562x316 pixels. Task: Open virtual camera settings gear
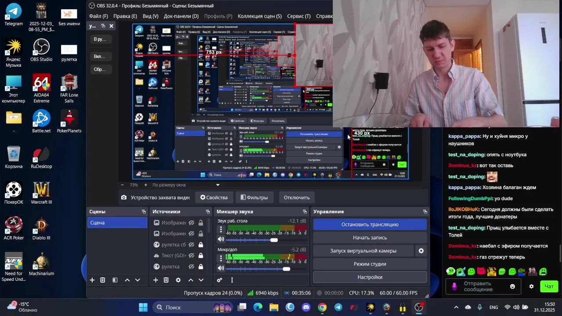[421, 251]
